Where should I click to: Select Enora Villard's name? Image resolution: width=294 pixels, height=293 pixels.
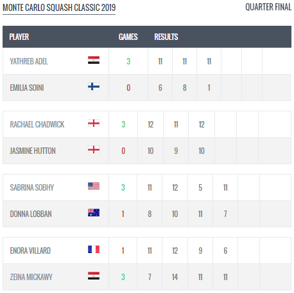click(30, 250)
